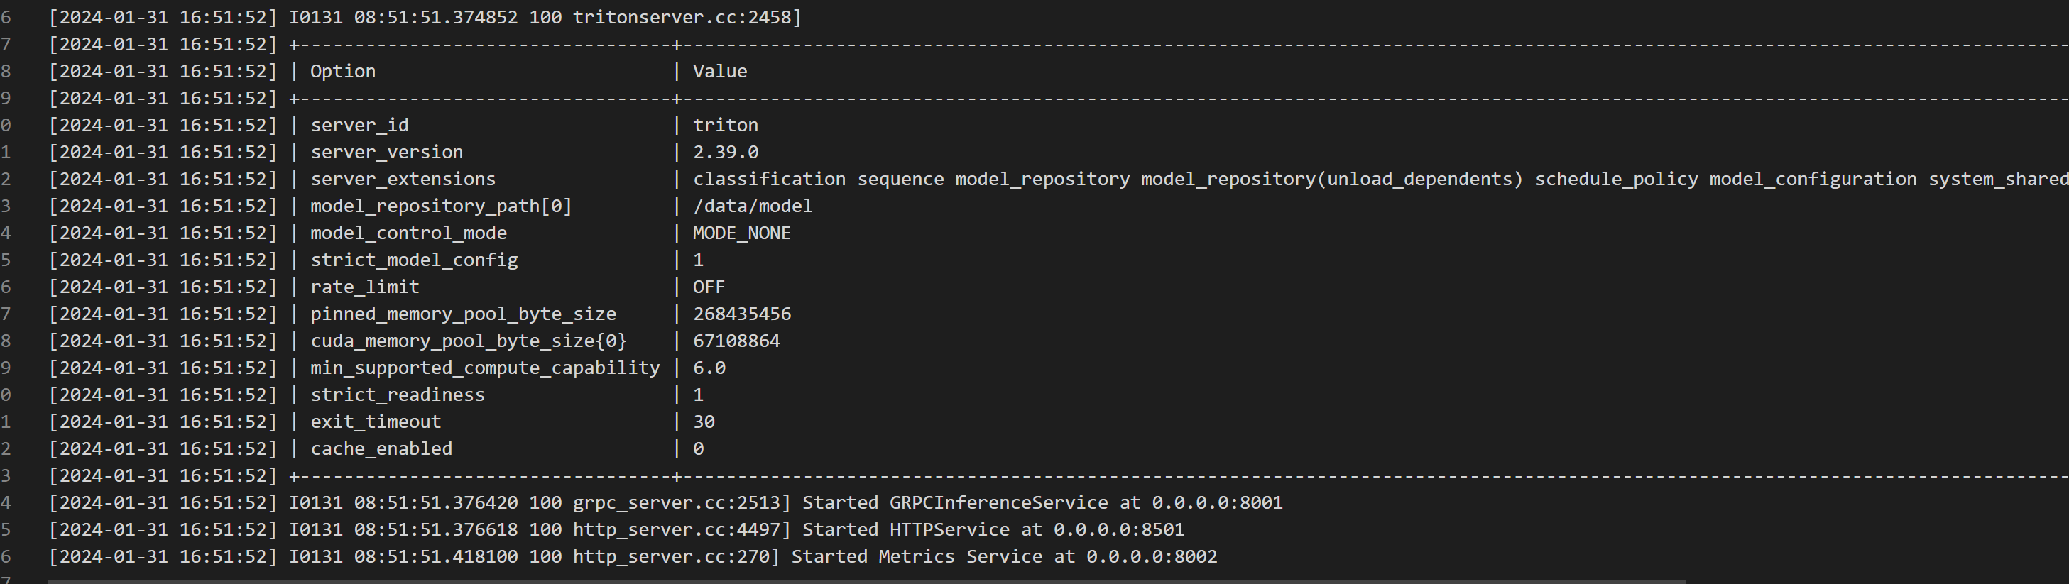The image size is (2069, 584).
Task: Click the server_id value triton
Action: pyautogui.click(x=725, y=125)
